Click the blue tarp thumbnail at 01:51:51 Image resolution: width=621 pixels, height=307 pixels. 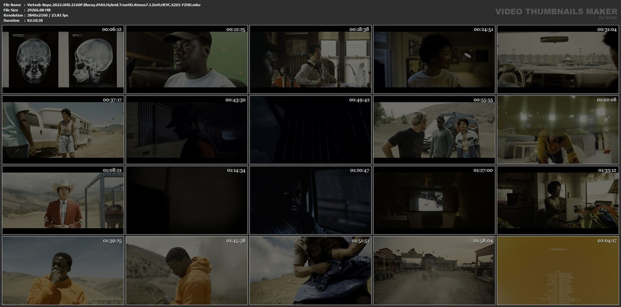pyautogui.click(x=310, y=271)
